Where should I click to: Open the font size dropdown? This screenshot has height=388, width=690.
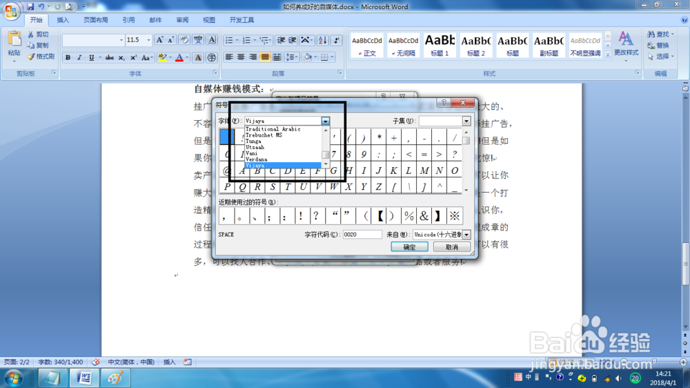pyautogui.click(x=148, y=40)
